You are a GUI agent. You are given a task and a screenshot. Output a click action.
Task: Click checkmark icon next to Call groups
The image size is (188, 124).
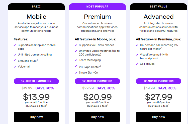[137, 64]
